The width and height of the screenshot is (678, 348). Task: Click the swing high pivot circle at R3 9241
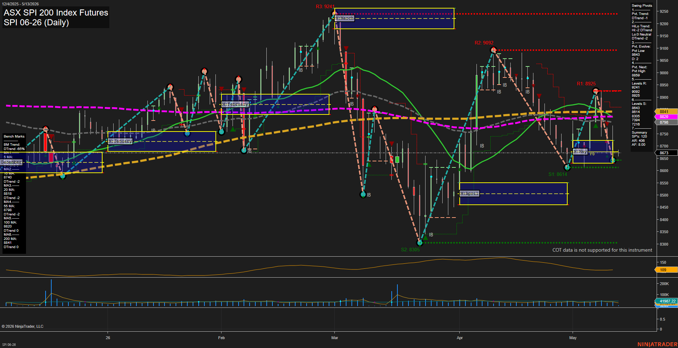point(334,14)
